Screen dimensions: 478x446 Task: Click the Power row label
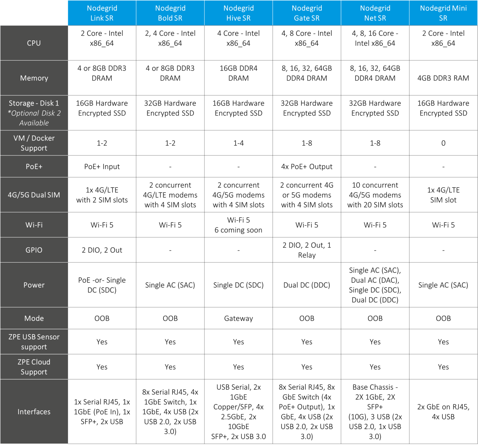point(34,285)
